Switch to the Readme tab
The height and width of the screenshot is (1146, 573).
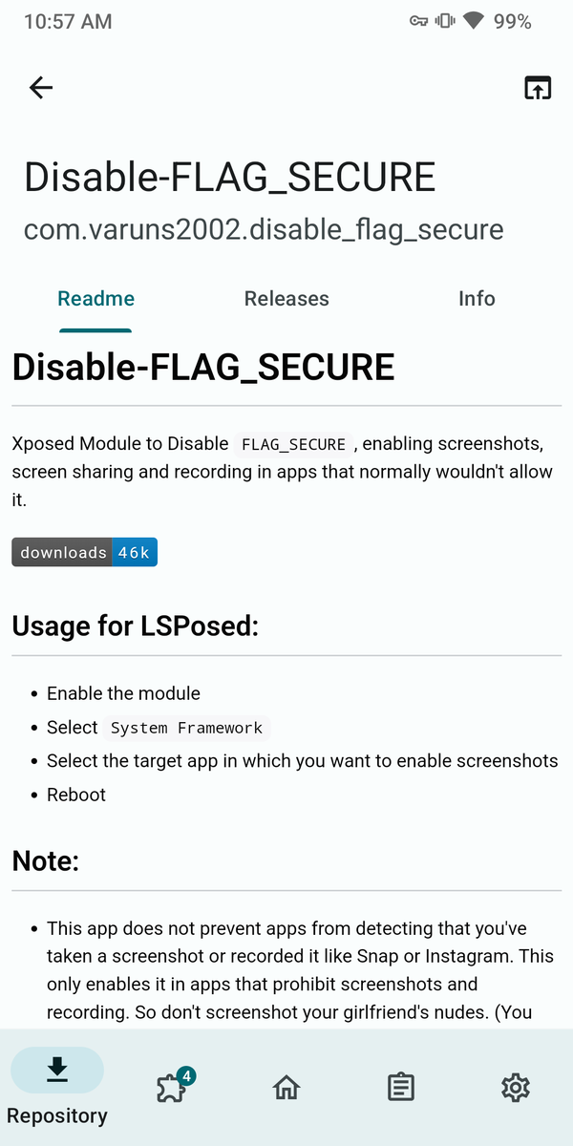(x=95, y=299)
